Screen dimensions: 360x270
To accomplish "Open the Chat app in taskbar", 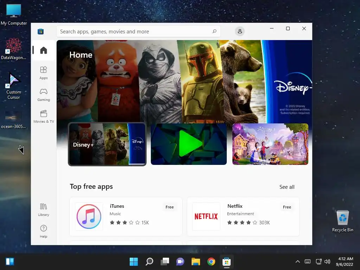I will click(180, 262).
